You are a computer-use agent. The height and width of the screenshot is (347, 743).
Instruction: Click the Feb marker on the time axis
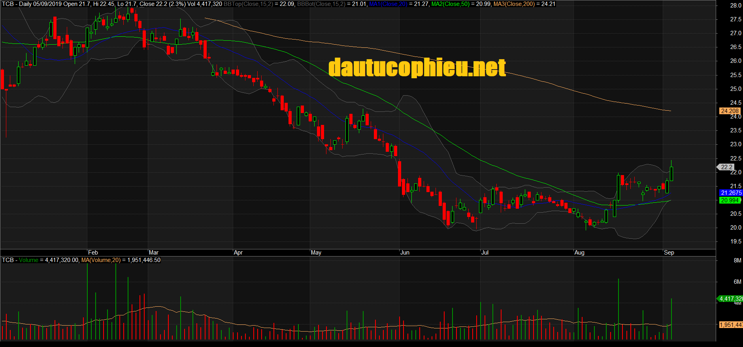pos(93,253)
